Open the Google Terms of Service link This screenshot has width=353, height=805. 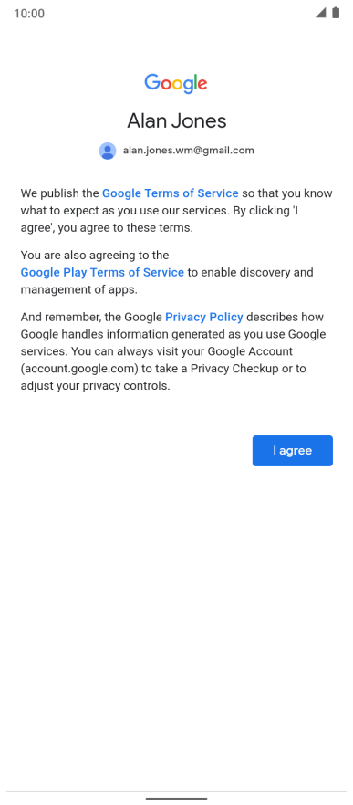point(171,193)
